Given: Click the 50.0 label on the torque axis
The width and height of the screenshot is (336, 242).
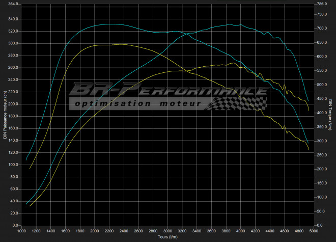Looking at the screenshot, I should 321,211.
